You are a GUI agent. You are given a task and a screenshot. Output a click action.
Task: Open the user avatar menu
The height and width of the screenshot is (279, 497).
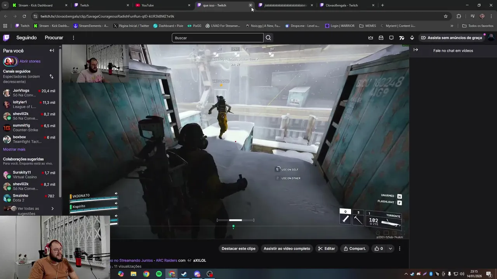click(x=491, y=38)
